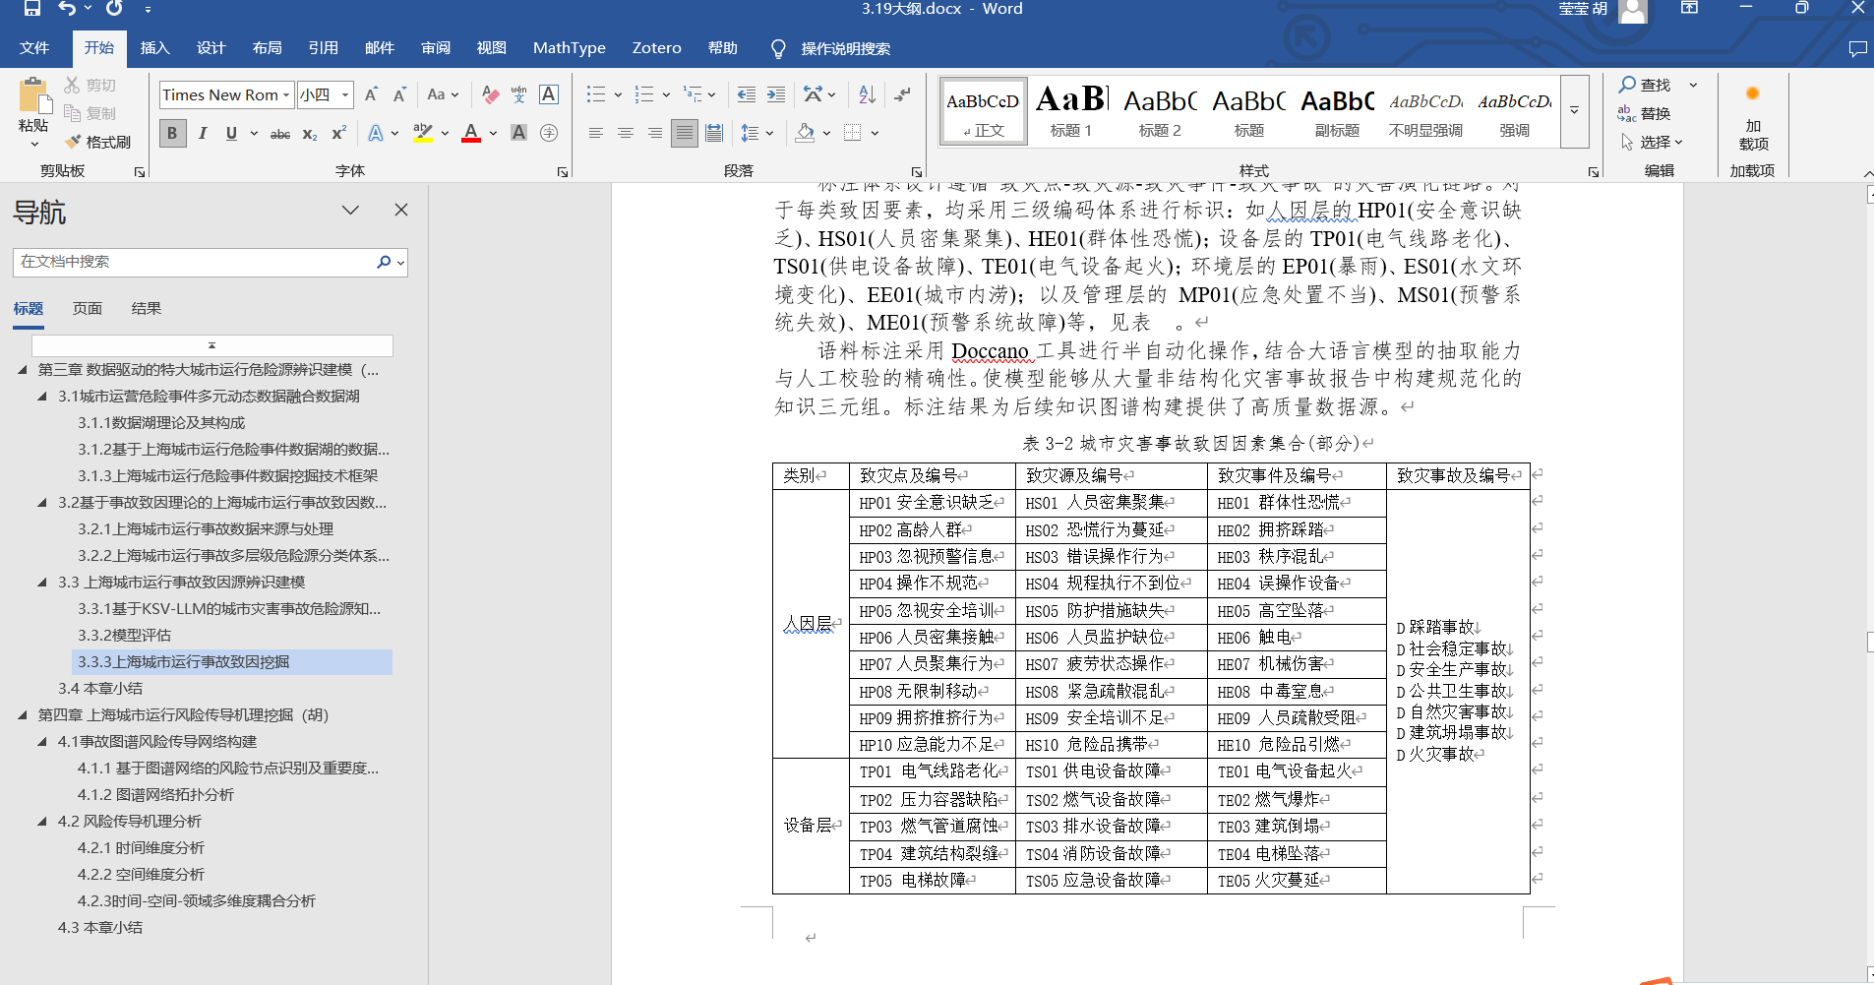Show or hide paragraph marks
1874x985 pixels.
(x=902, y=94)
